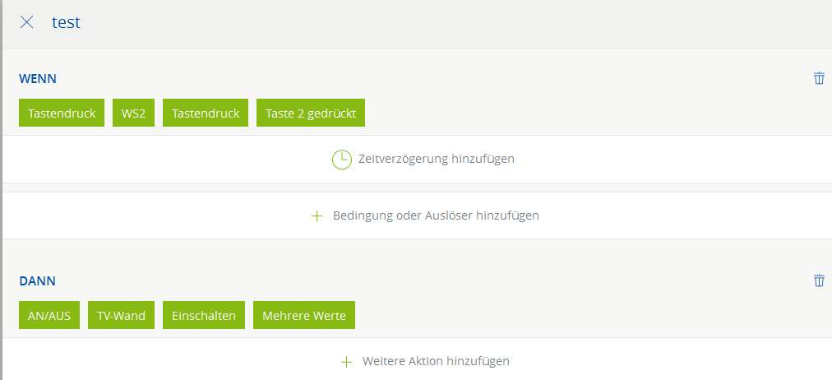Select the Tastendruck tag right of WS2
The height and width of the screenshot is (380, 832).
[206, 114]
